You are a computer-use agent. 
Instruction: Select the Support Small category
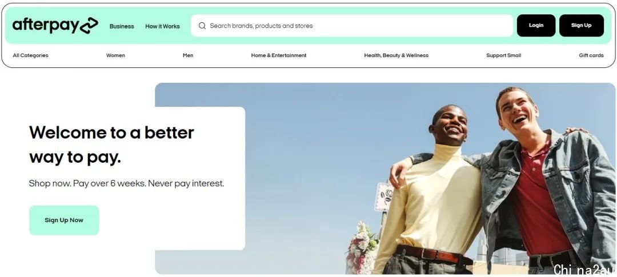(504, 55)
